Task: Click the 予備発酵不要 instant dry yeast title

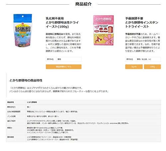Action: [142, 23]
